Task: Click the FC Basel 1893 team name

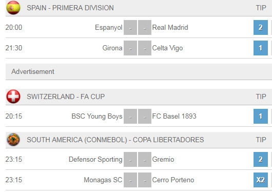Action: [x=174, y=116]
